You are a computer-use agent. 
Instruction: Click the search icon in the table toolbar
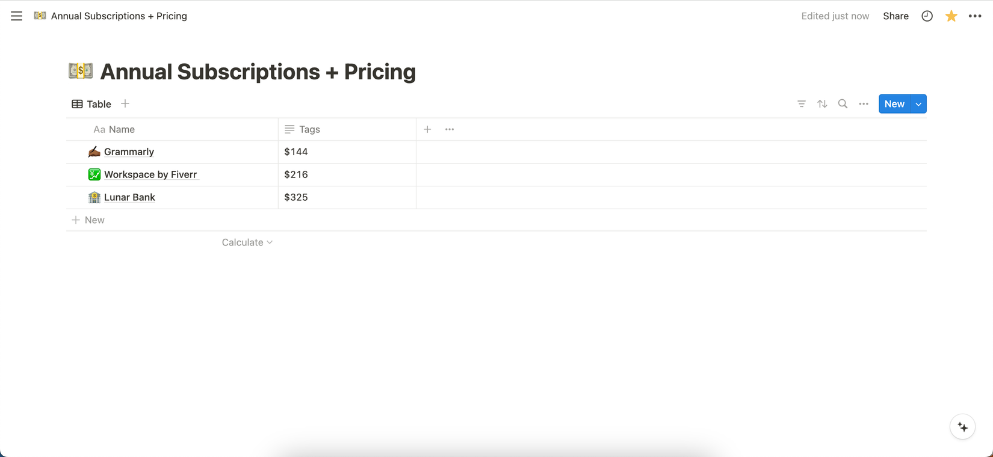[843, 103]
